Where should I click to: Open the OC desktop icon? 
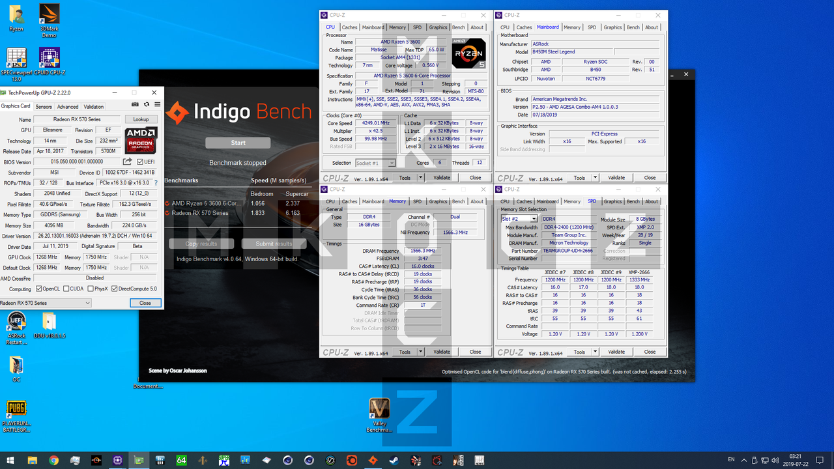coord(16,369)
